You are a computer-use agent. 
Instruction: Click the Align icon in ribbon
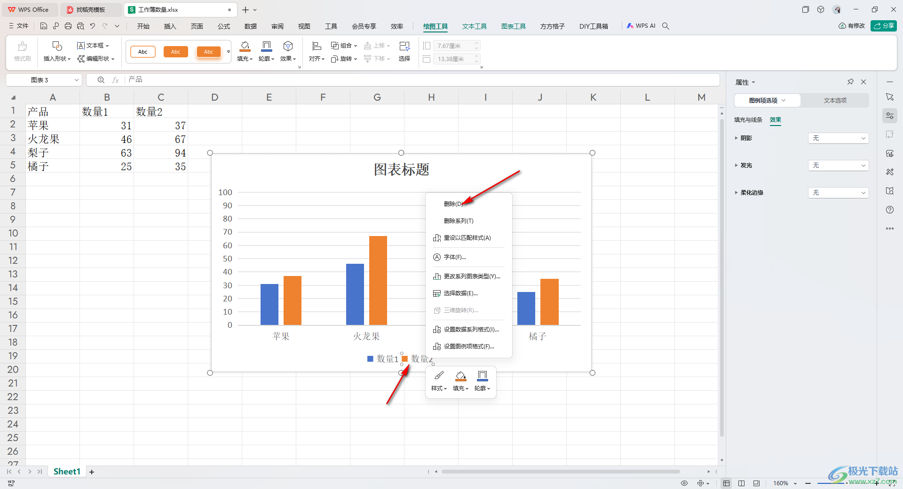click(317, 46)
